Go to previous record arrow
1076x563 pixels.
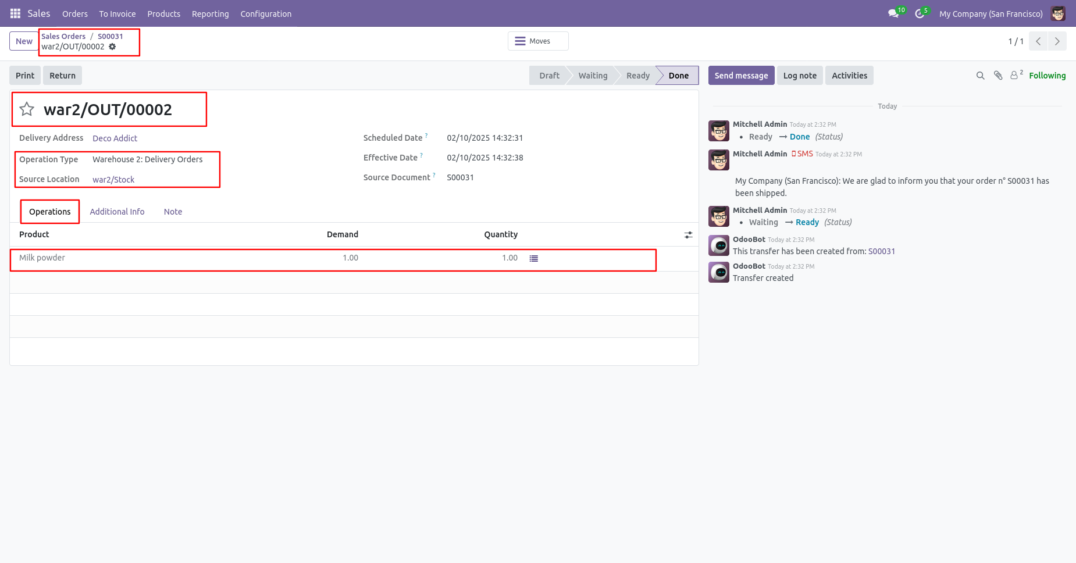pyautogui.click(x=1038, y=41)
